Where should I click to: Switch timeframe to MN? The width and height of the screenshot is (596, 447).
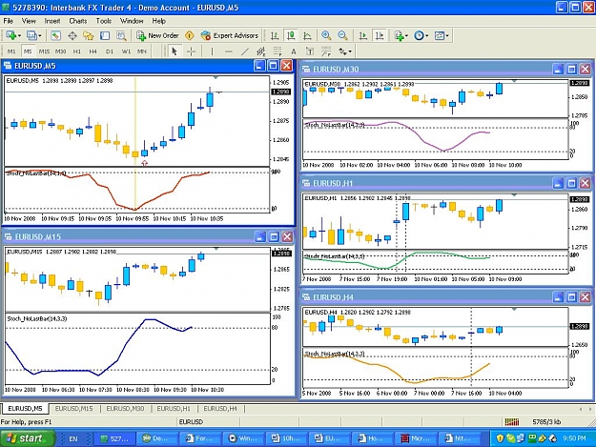(x=142, y=51)
